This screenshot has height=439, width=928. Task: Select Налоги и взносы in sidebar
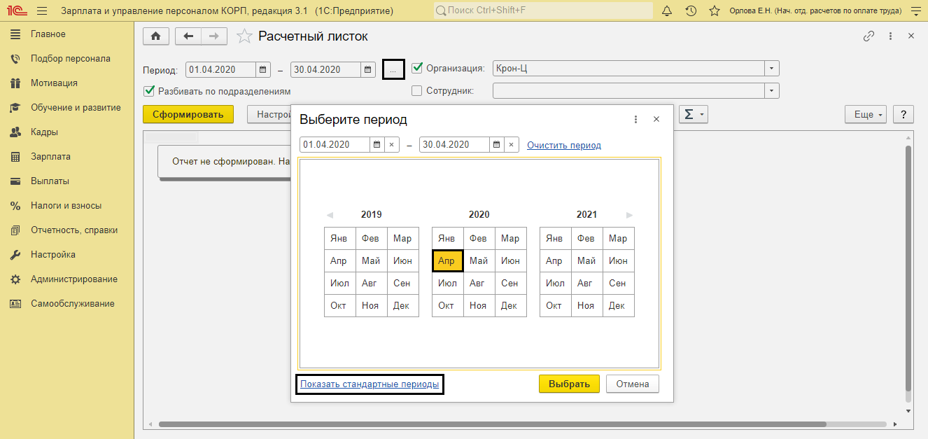pyautogui.click(x=66, y=206)
